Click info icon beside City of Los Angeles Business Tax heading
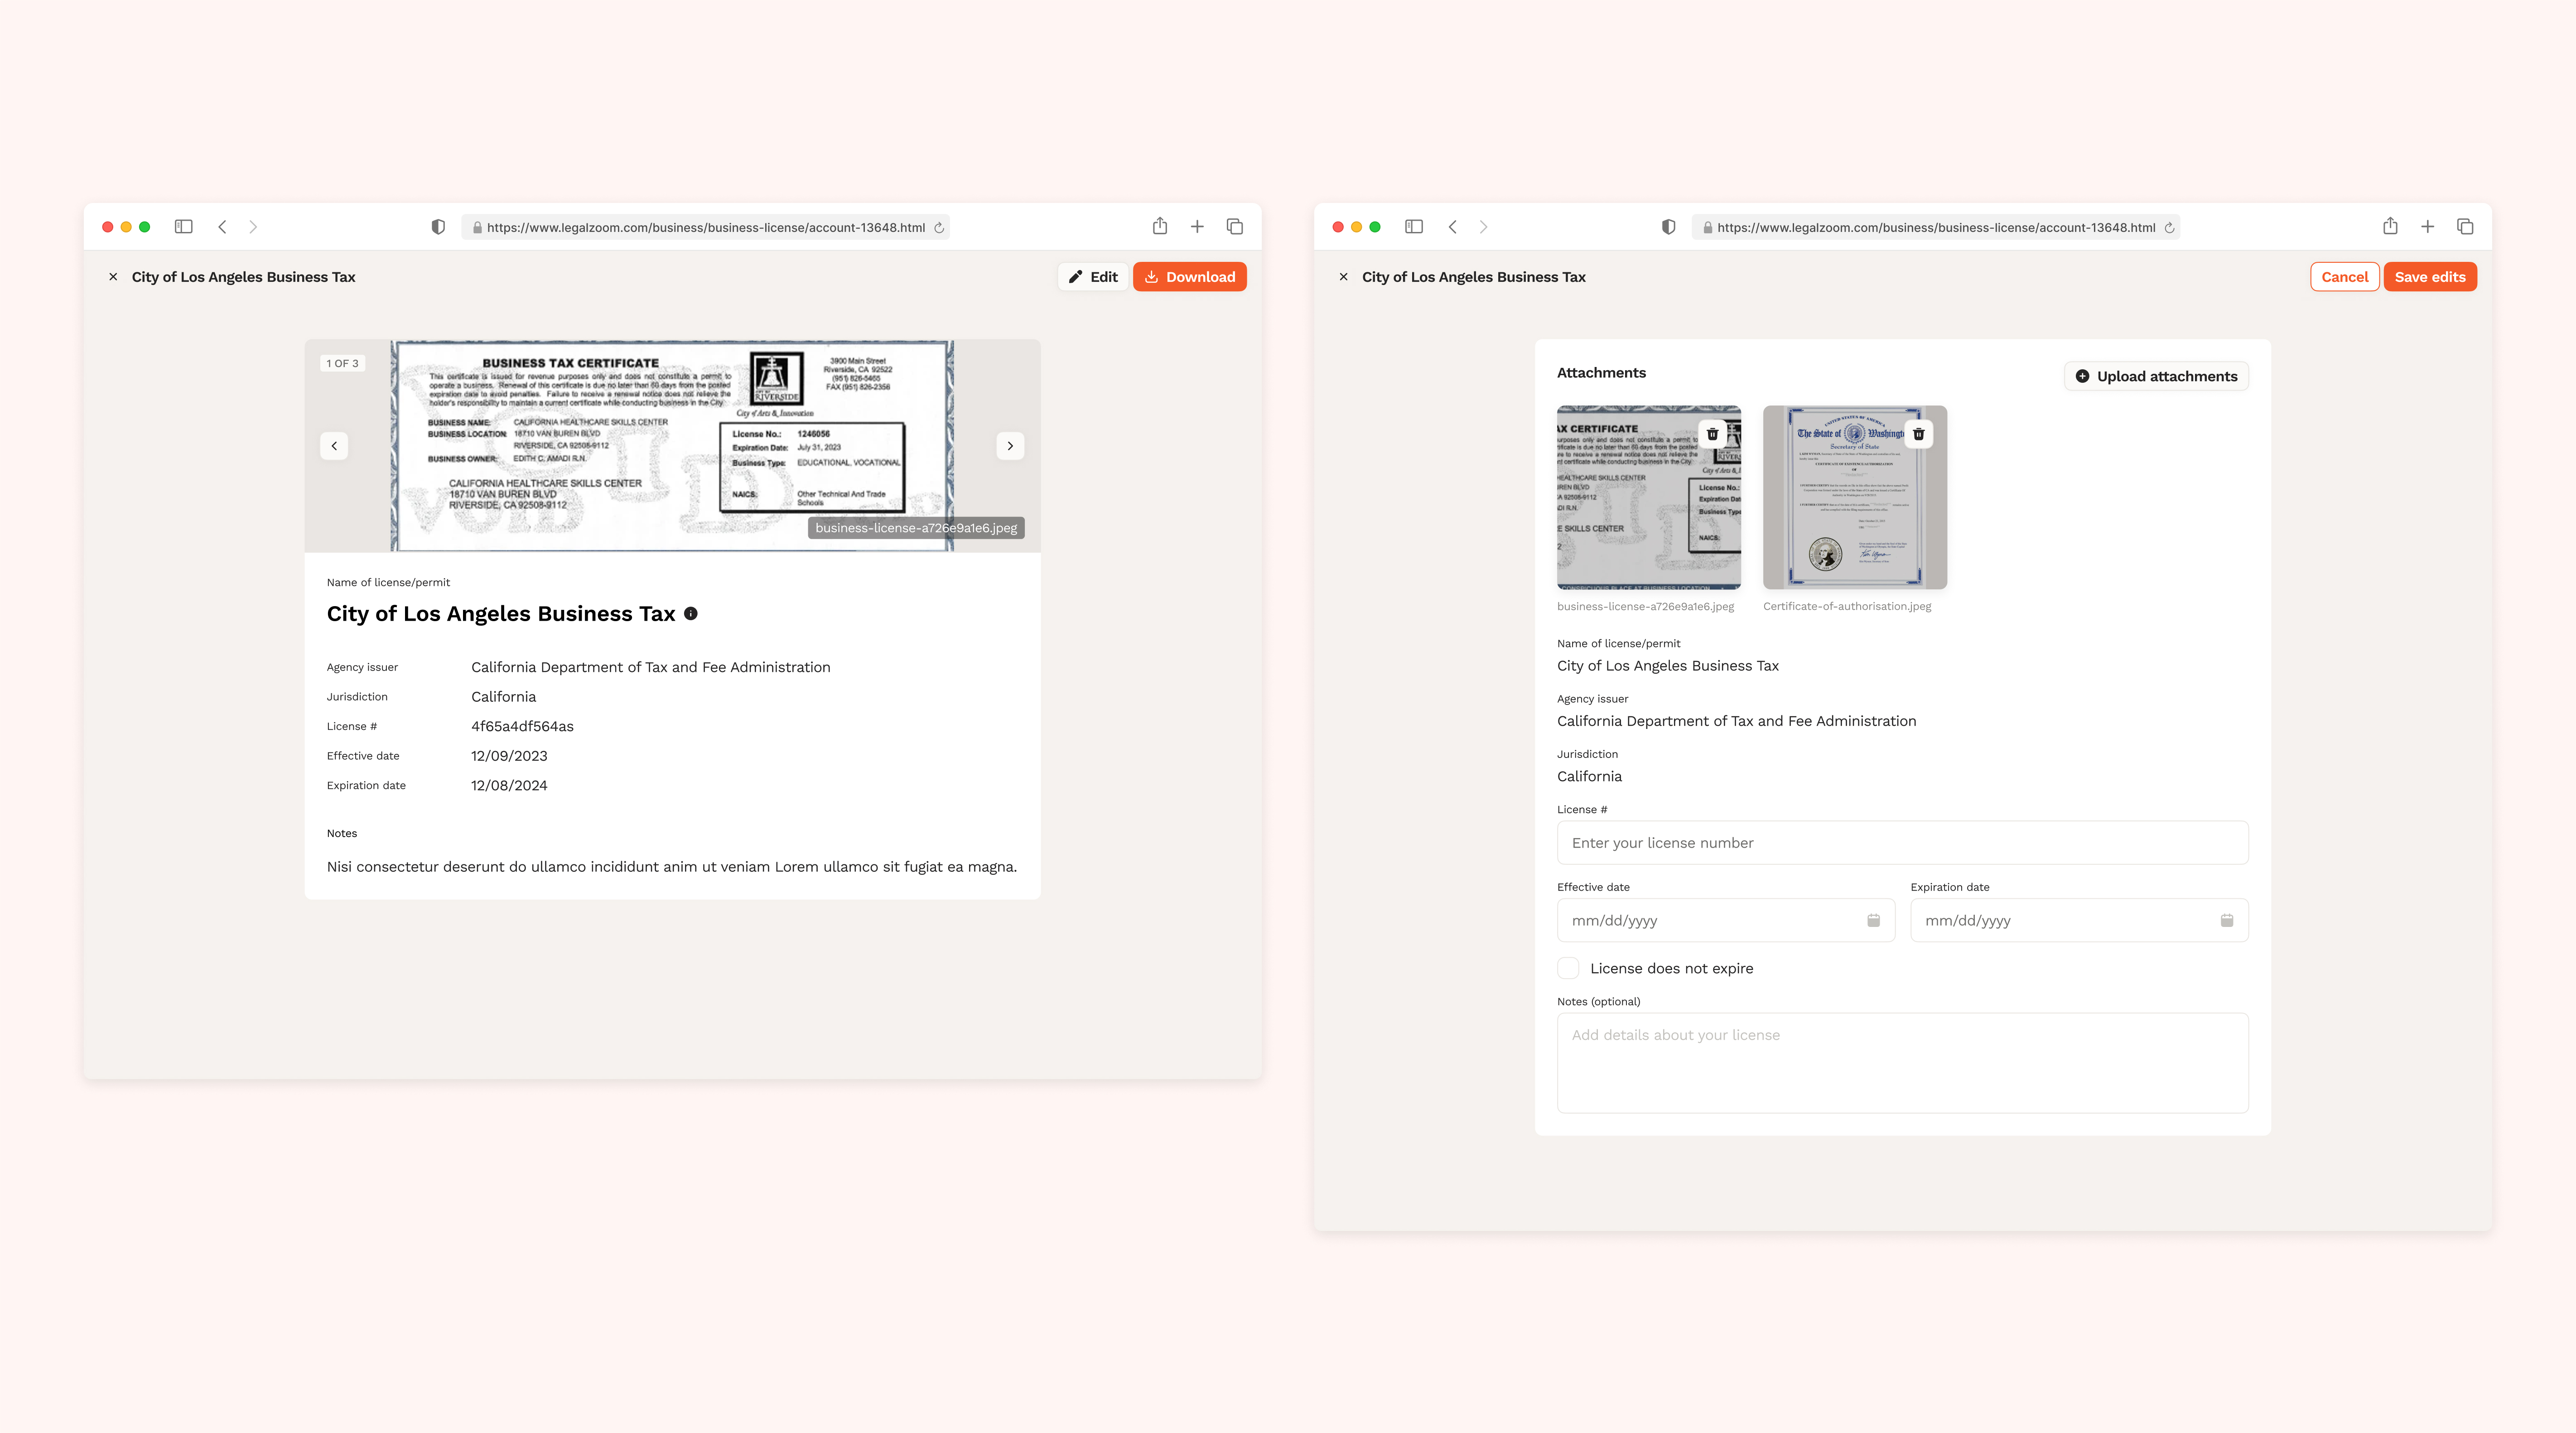Image resolution: width=2576 pixels, height=1433 pixels. 690,614
